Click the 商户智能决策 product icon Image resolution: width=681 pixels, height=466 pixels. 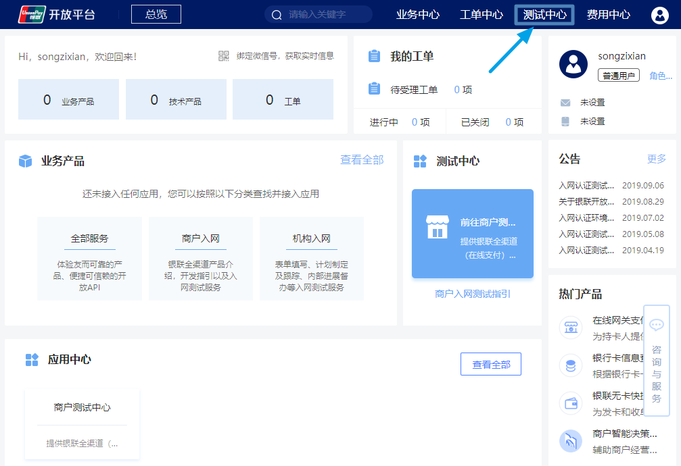click(x=571, y=441)
